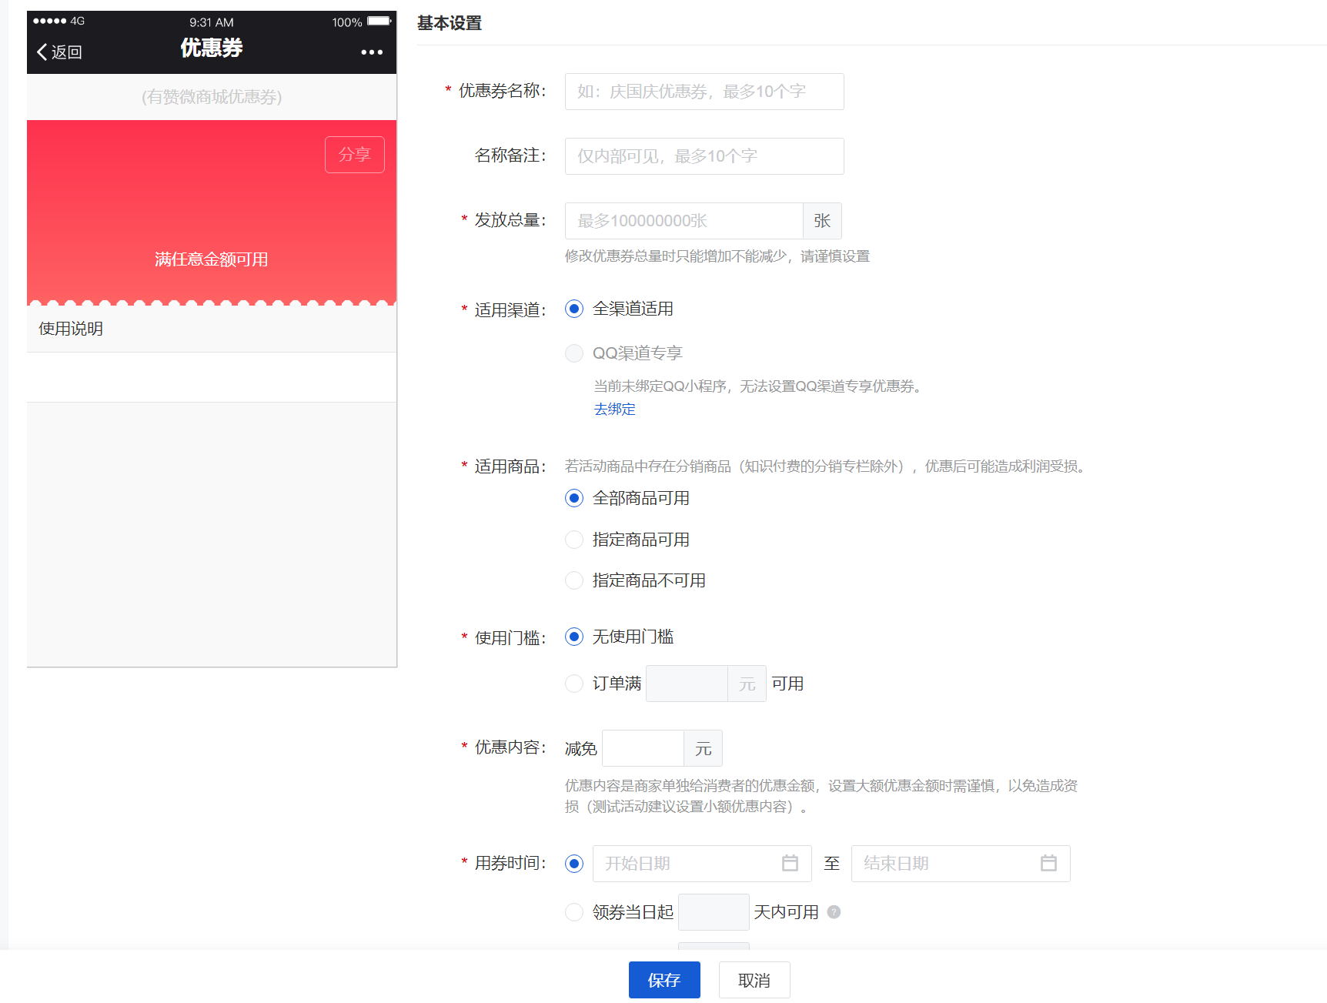The width and height of the screenshot is (1327, 1003).
Task: Click the 张 unit suffix of quantity field
Action: (x=822, y=221)
